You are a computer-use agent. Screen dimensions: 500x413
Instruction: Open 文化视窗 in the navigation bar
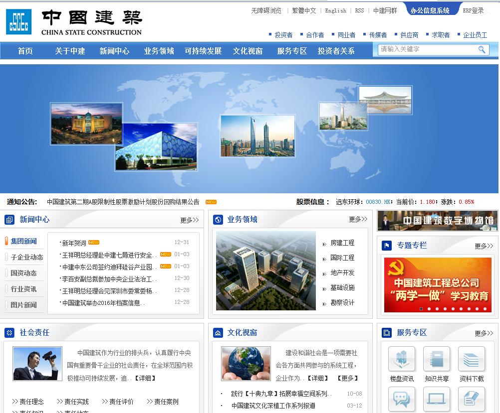pyautogui.click(x=248, y=51)
